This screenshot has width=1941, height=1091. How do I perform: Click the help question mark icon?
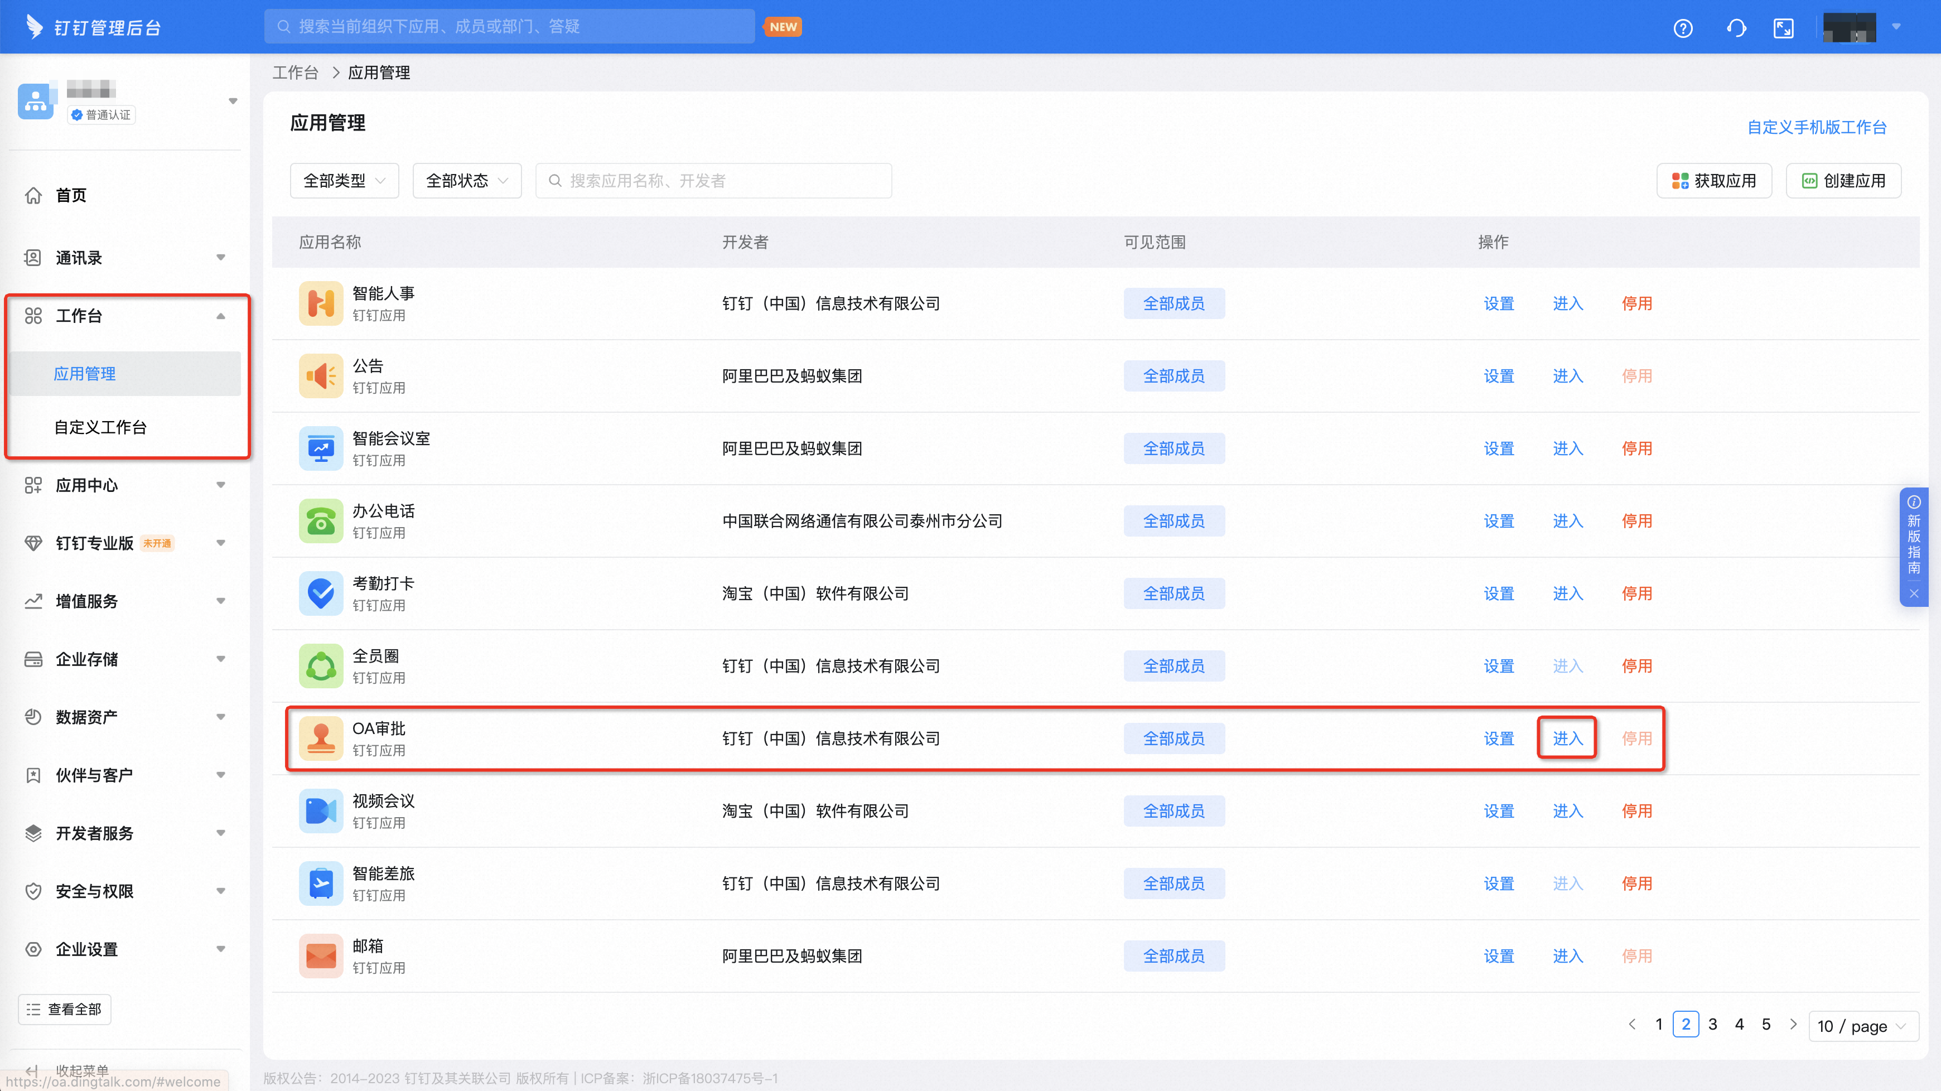tap(1683, 28)
